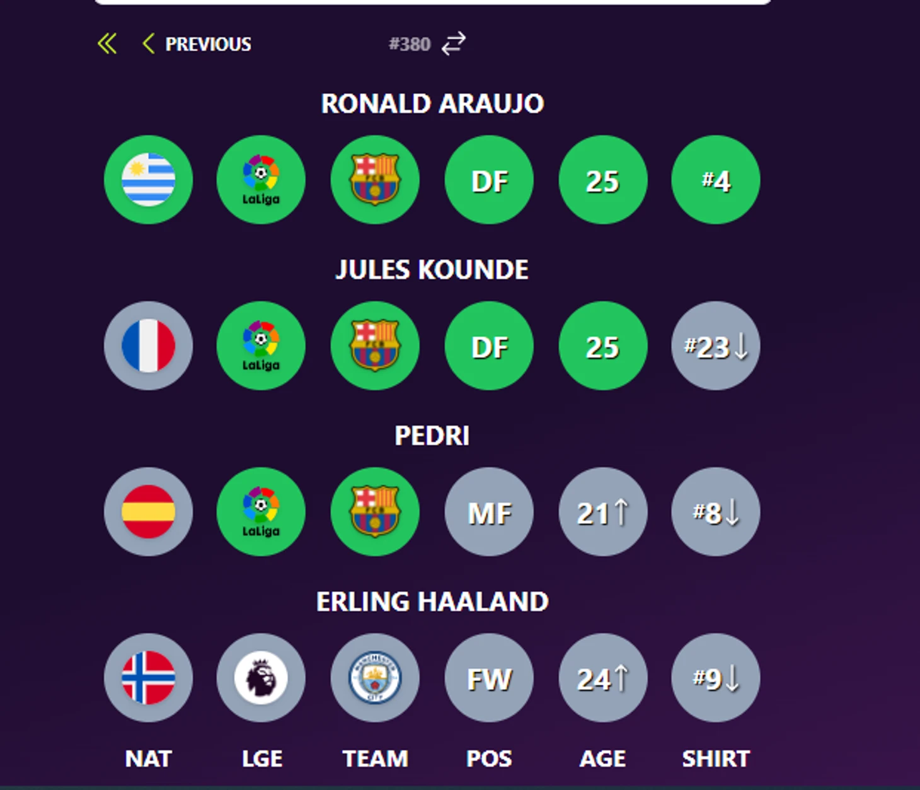Click the shuffle arrows next to #380
This screenshot has width=920, height=790.
pos(454,44)
